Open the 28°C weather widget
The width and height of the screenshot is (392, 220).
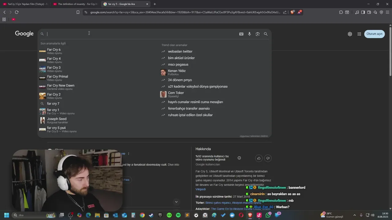click(332, 215)
